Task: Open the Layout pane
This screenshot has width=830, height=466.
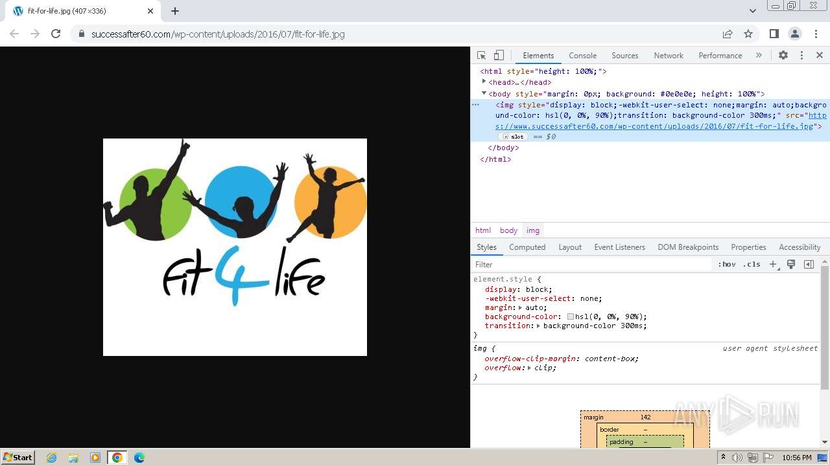Action: coord(570,247)
